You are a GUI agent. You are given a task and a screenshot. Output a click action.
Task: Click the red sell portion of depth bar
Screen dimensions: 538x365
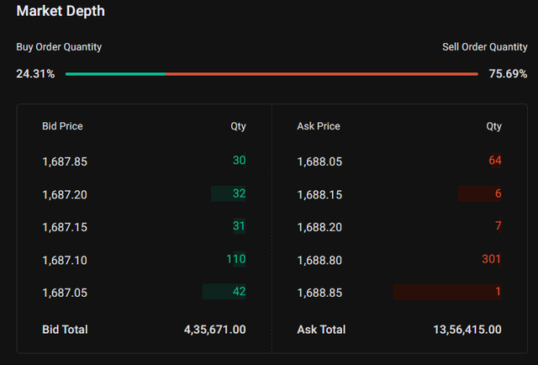[322, 74]
